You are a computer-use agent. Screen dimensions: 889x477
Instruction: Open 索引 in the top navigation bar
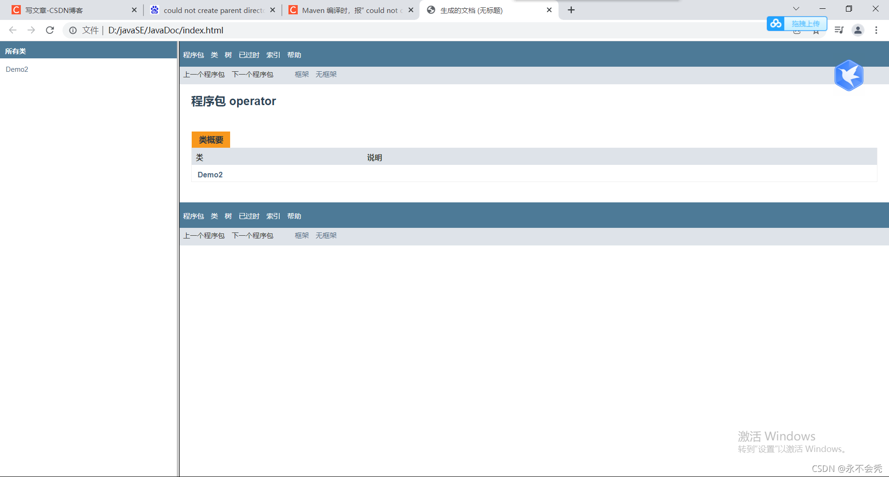pos(273,55)
